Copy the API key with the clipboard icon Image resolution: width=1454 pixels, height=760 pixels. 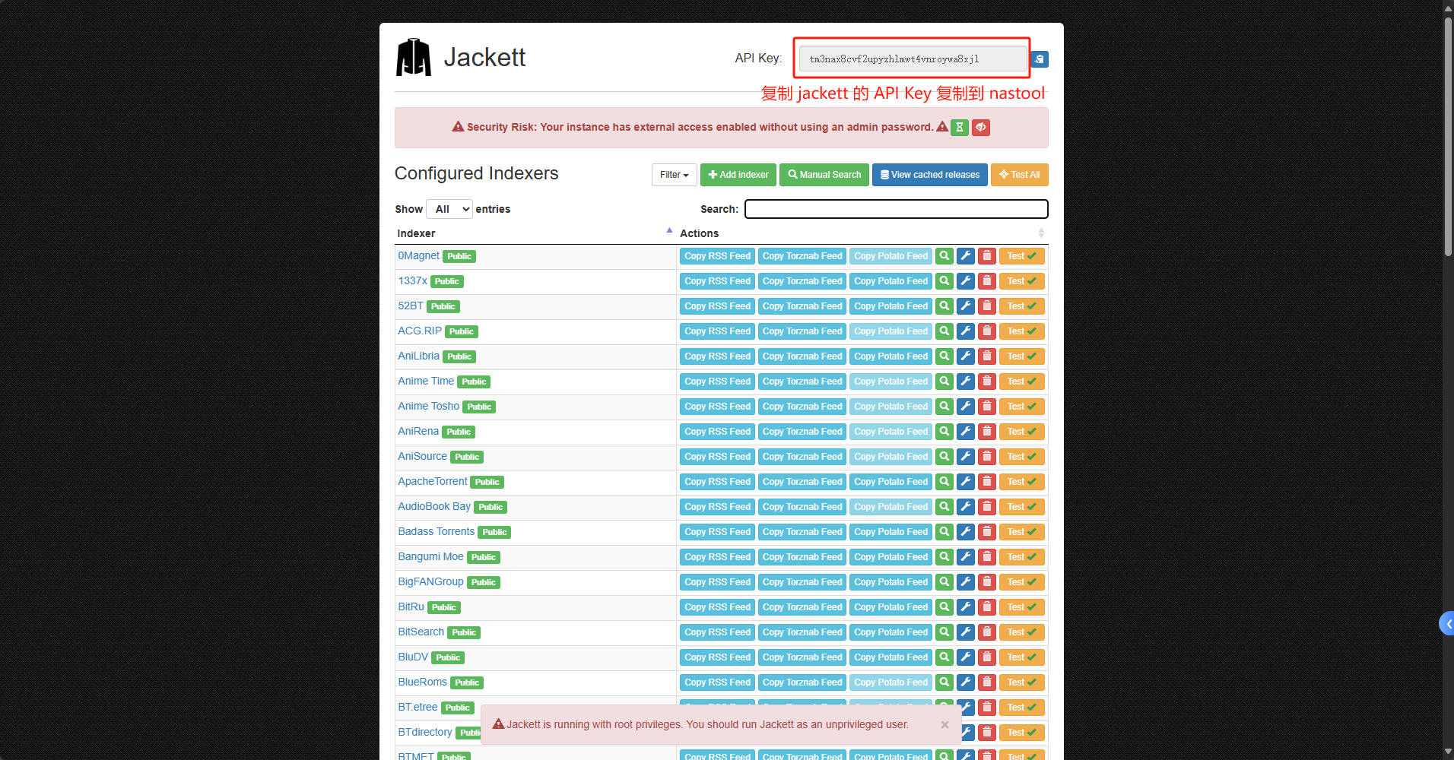pyautogui.click(x=1039, y=59)
